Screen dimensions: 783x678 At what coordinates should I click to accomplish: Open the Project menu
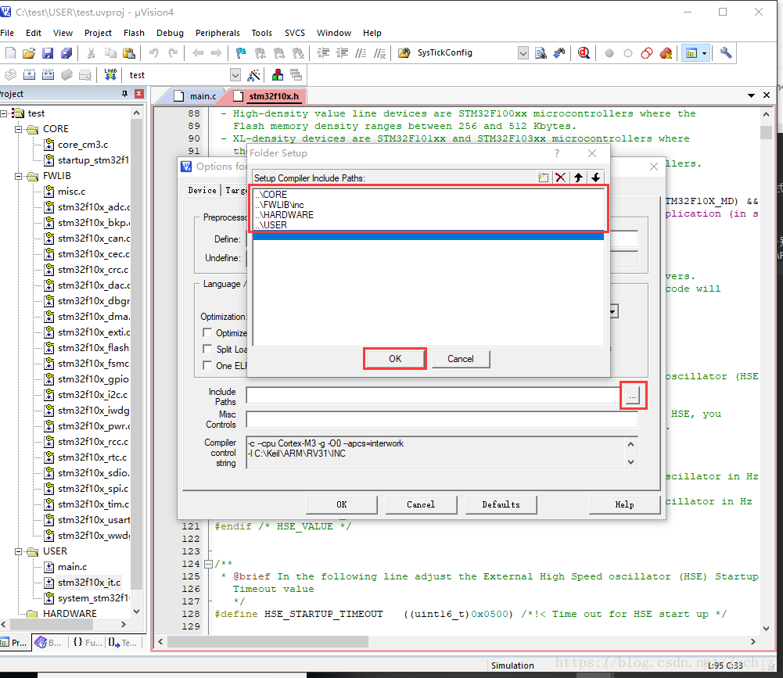[x=98, y=33]
